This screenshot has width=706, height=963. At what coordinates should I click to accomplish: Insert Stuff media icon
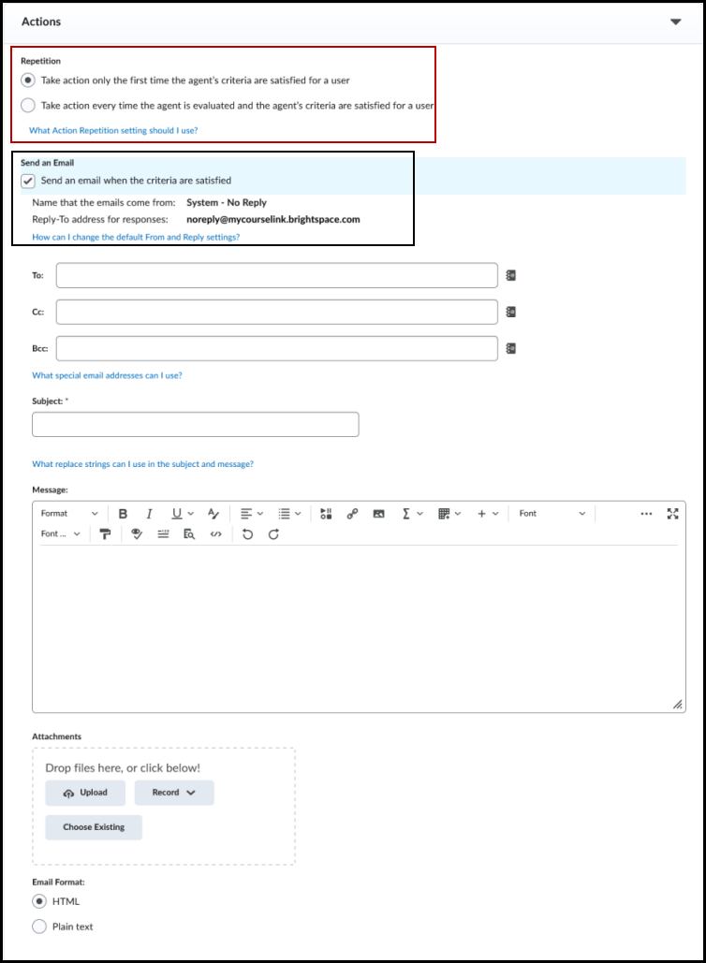click(x=326, y=514)
